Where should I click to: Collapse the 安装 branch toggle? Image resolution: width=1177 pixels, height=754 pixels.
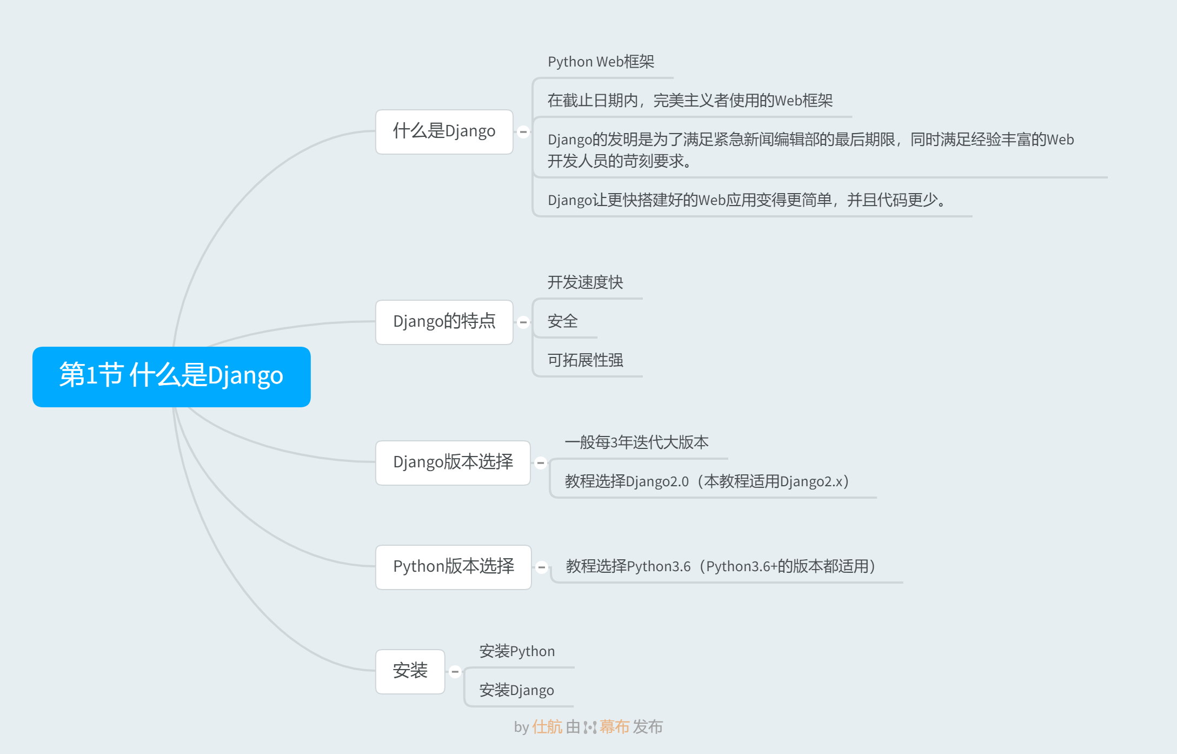pos(455,672)
